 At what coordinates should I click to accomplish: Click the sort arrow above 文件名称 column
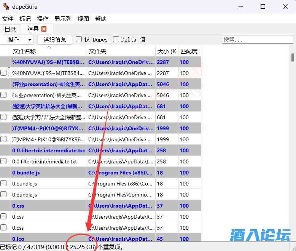pos(49,47)
